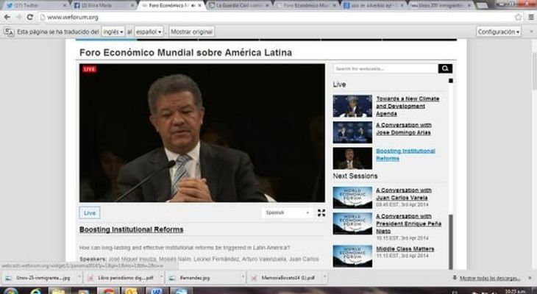The width and height of the screenshot is (537, 294).
Task: Bookmark this page with the star icon
Action: [518, 17]
